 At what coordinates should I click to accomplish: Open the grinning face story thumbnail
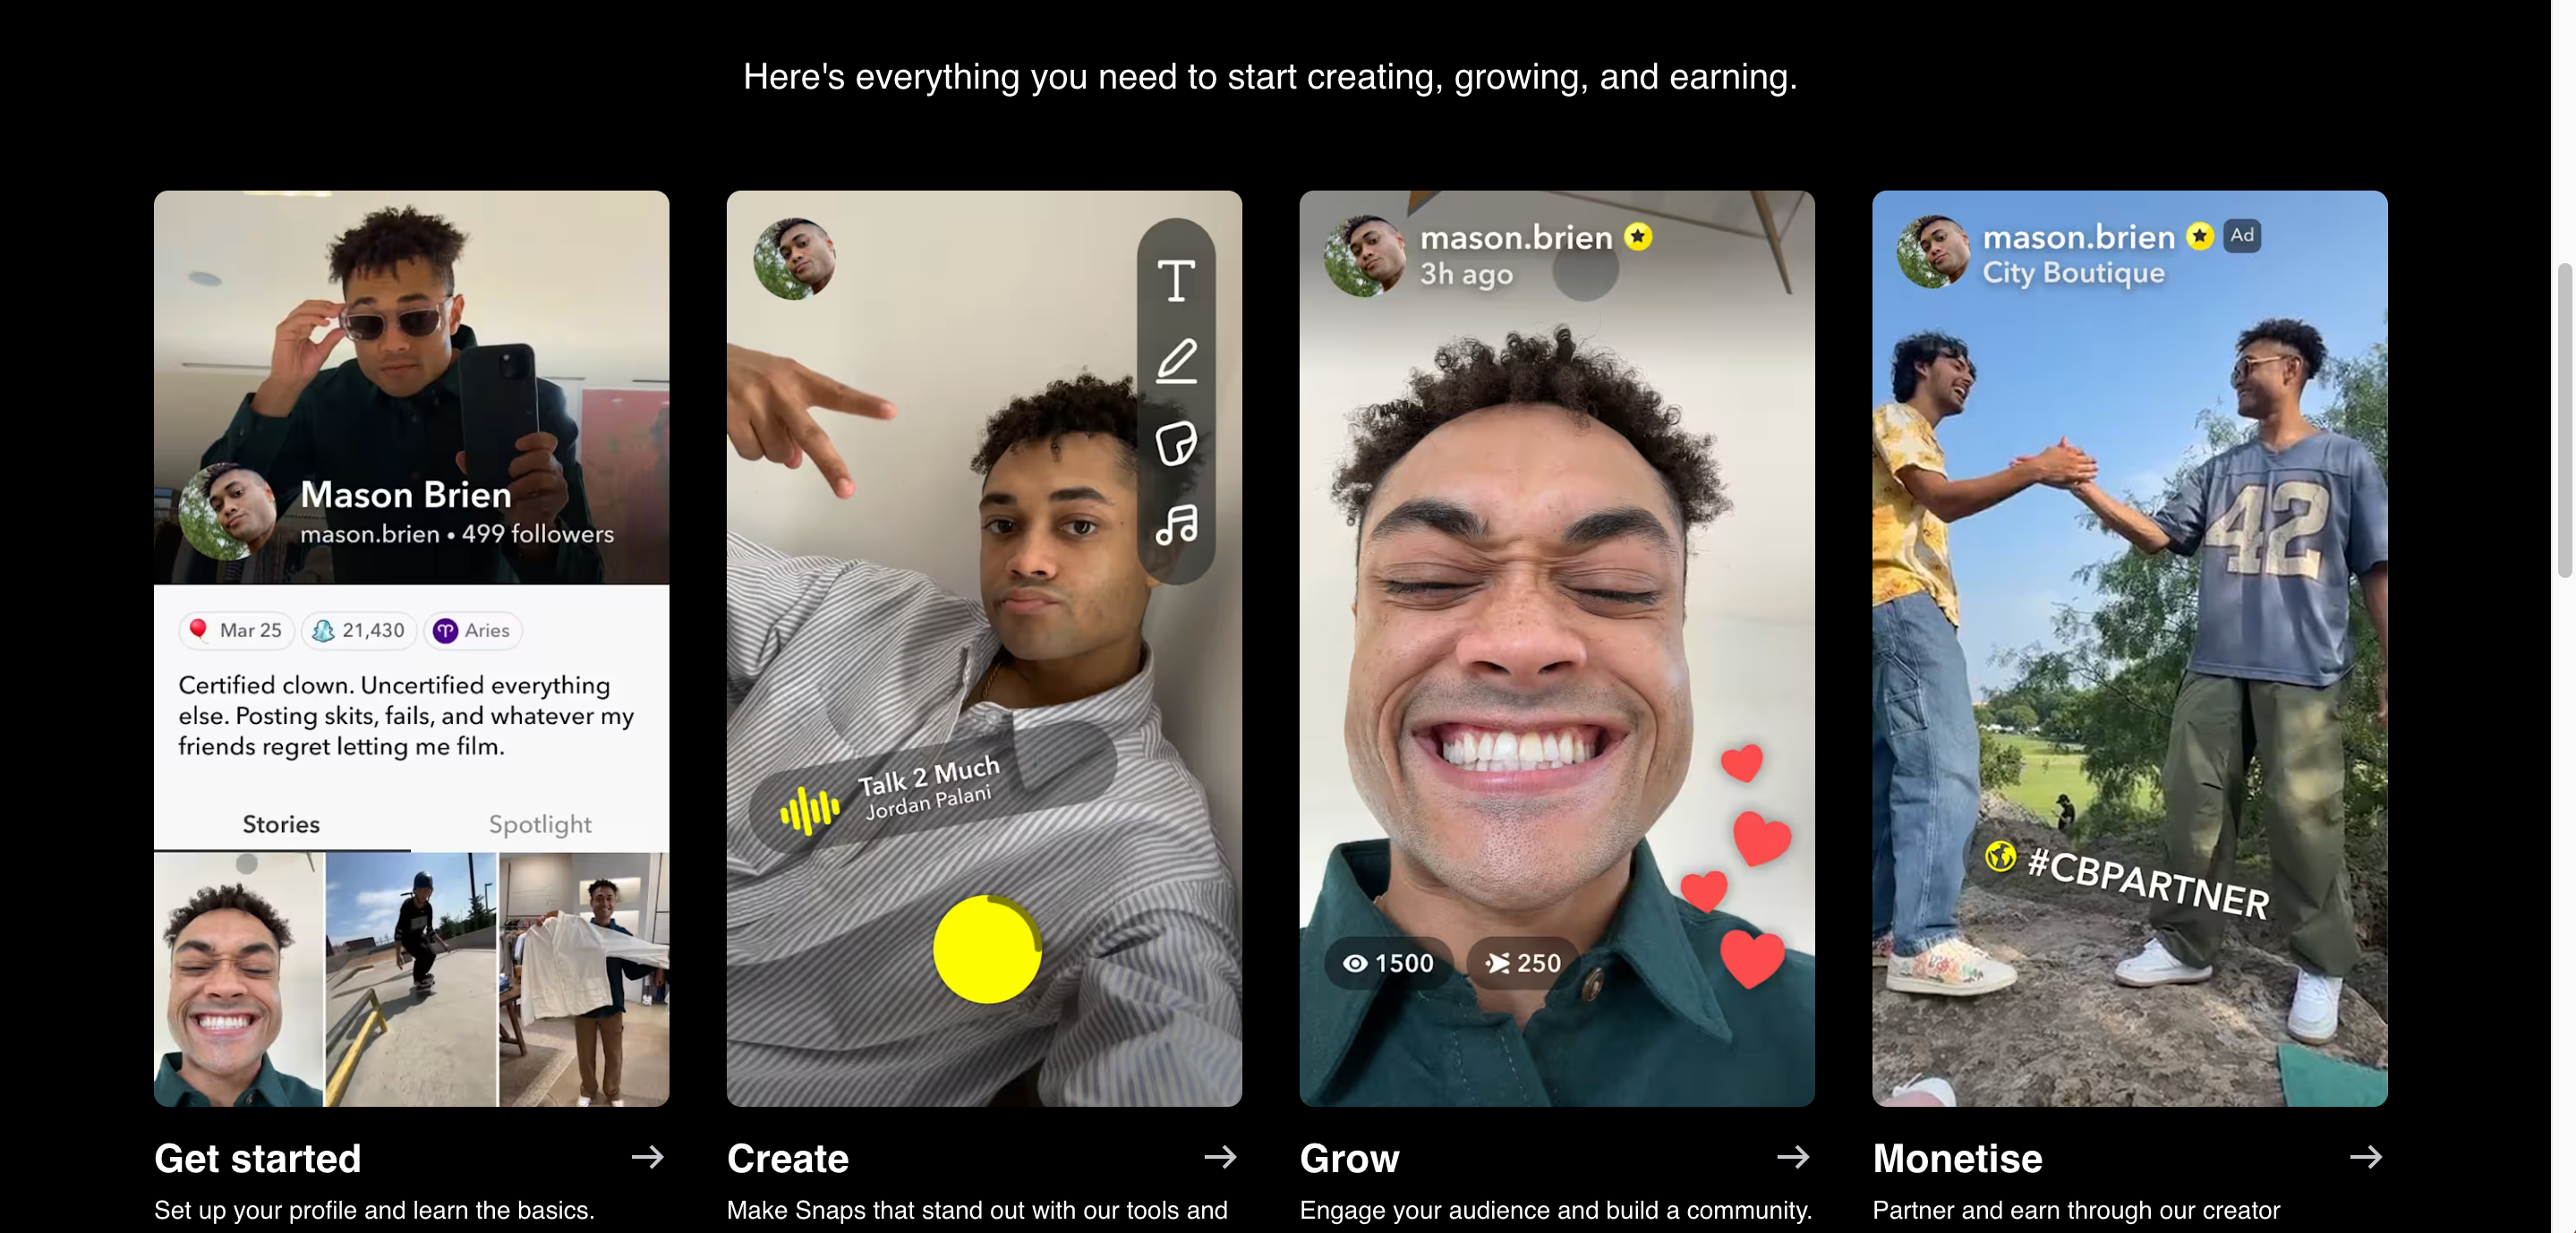tap(239, 979)
